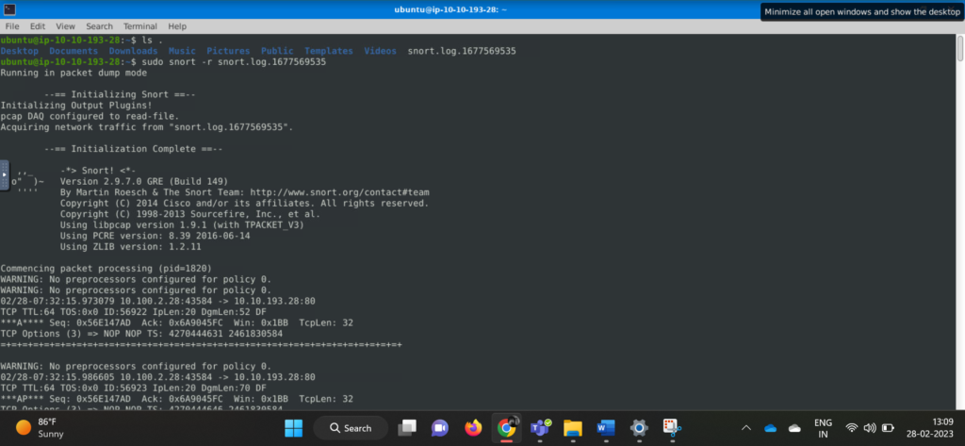Open Task View from the taskbar
965x446 pixels.
click(407, 428)
